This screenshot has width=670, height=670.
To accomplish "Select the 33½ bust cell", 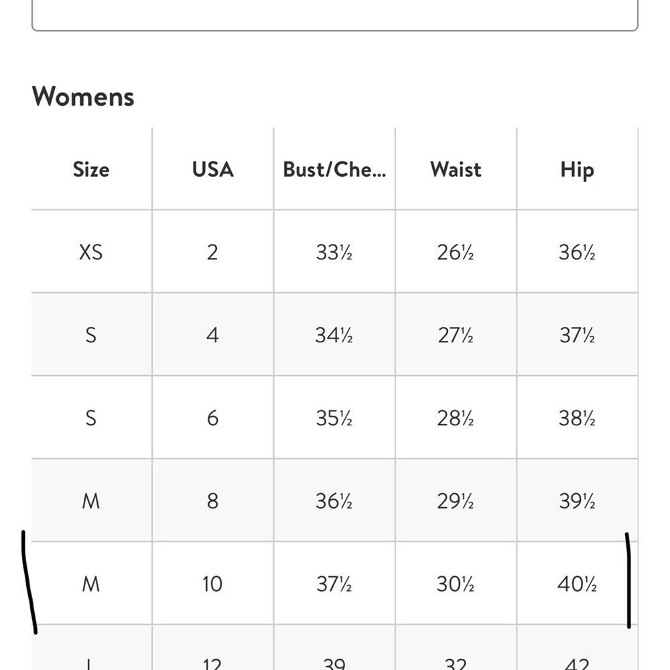I will [x=334, y=252].
